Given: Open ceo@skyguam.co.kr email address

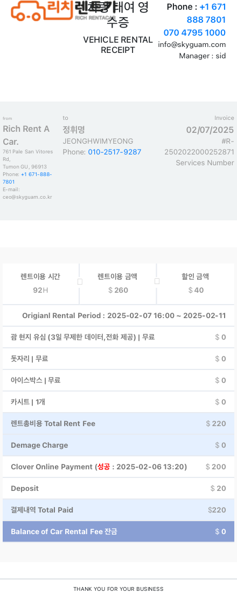Looking at the screenshot, I should (x=27, y=197).
